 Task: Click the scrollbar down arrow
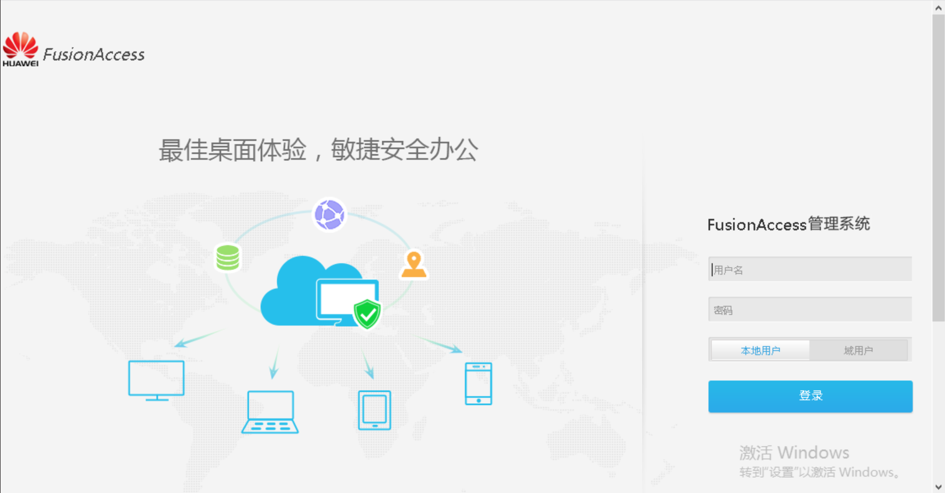pyautogui.click(x=937, y=485)
